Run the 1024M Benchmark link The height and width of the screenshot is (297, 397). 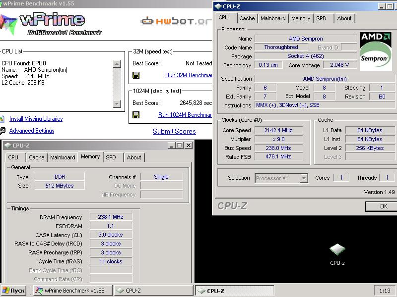[x=185, y=115]
